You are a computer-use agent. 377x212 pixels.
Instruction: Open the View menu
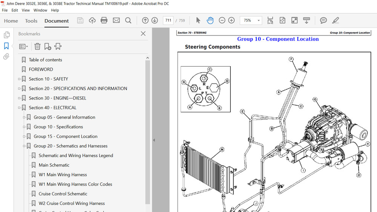pos(26,10)
